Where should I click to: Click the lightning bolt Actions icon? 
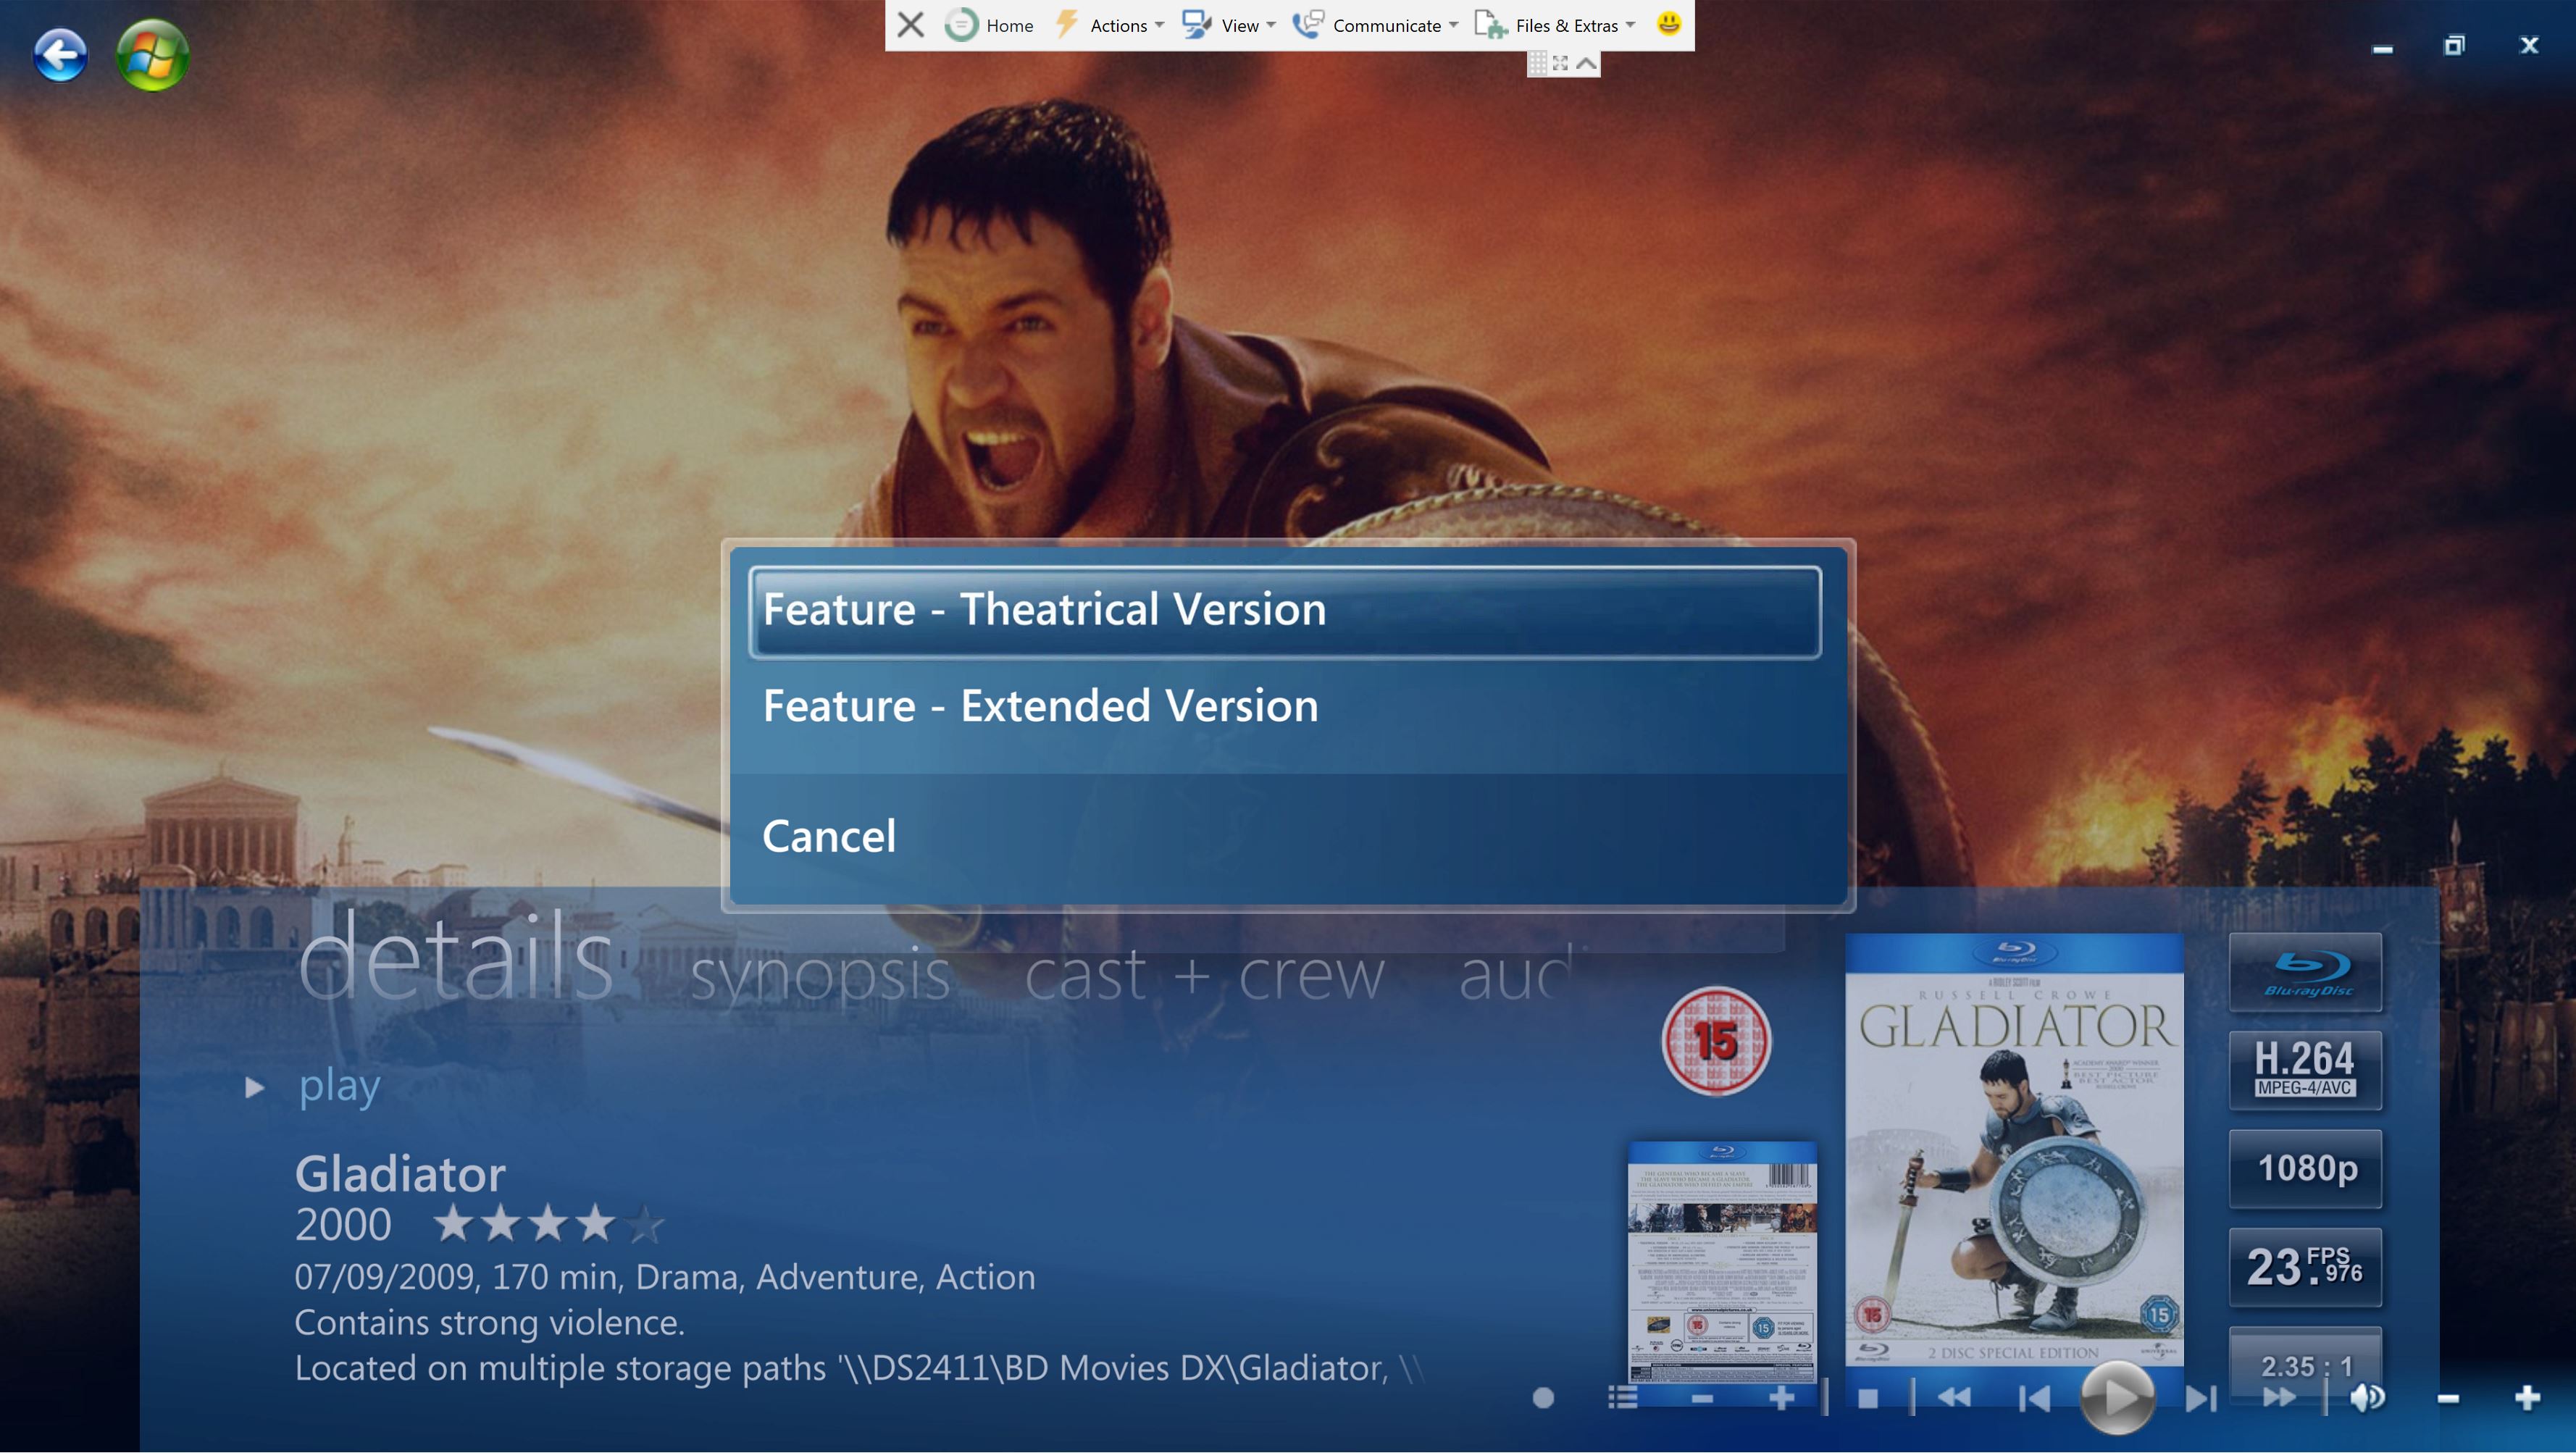click(x=1067, y=24)
